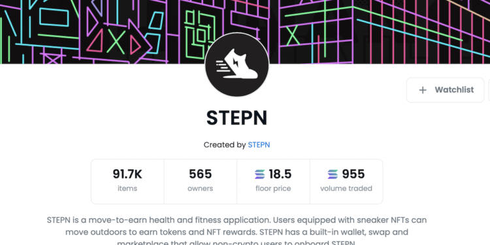Click the STEPN sneaker logo avatar

coord(237,65)
